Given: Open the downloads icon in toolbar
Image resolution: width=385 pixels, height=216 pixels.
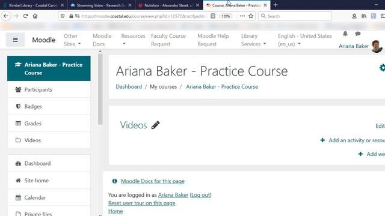Looking at the screenshot, I should click(354, 16).
